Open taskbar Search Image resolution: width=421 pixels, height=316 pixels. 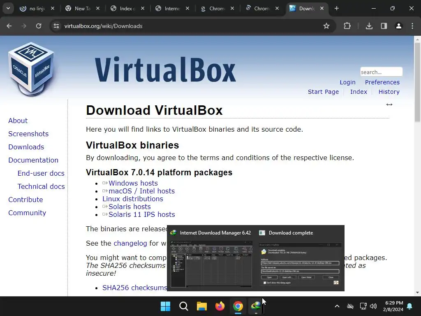[x=184, y=306]
